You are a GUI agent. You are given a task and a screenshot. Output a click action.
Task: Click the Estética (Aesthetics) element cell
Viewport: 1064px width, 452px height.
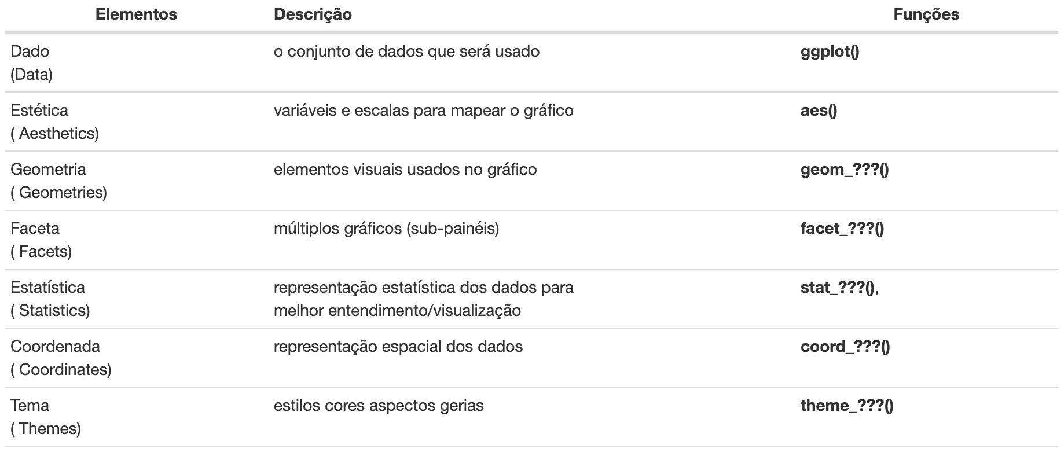coord(54,122)
